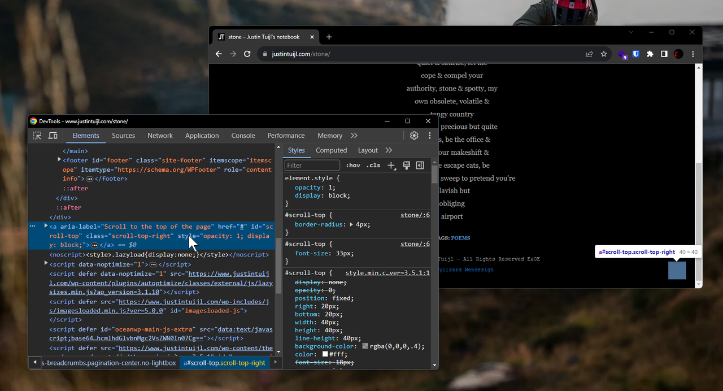Screen dimensions: 723x391
Task: Open DevTools settings gear
Action: (x=414, y=136)
